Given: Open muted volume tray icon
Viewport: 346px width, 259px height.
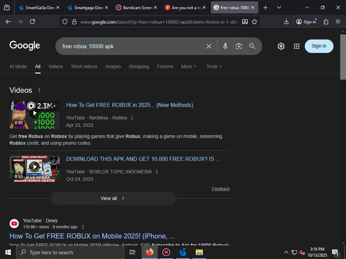Looking at the screenshot, I should click(x=302, y=252).
